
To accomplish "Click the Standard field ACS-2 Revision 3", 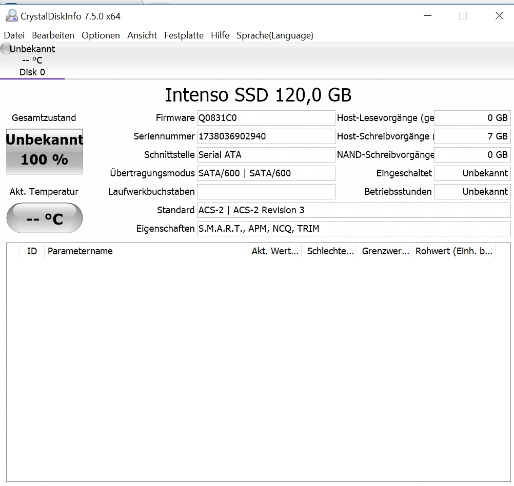I will point(354,210).
